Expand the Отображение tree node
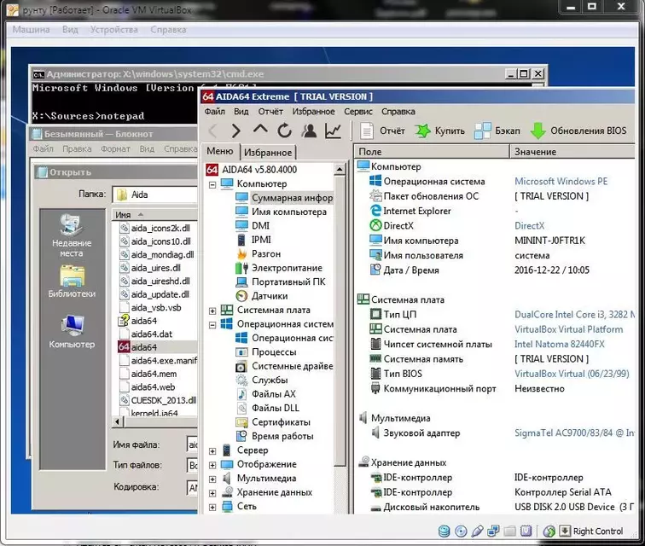Image resolution: width=645 pixels, height=546 pixels. click(x=212, y=465)
